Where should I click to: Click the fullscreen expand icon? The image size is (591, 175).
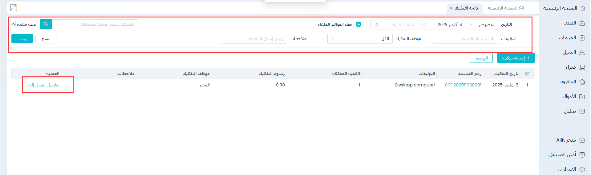point(14,8)
